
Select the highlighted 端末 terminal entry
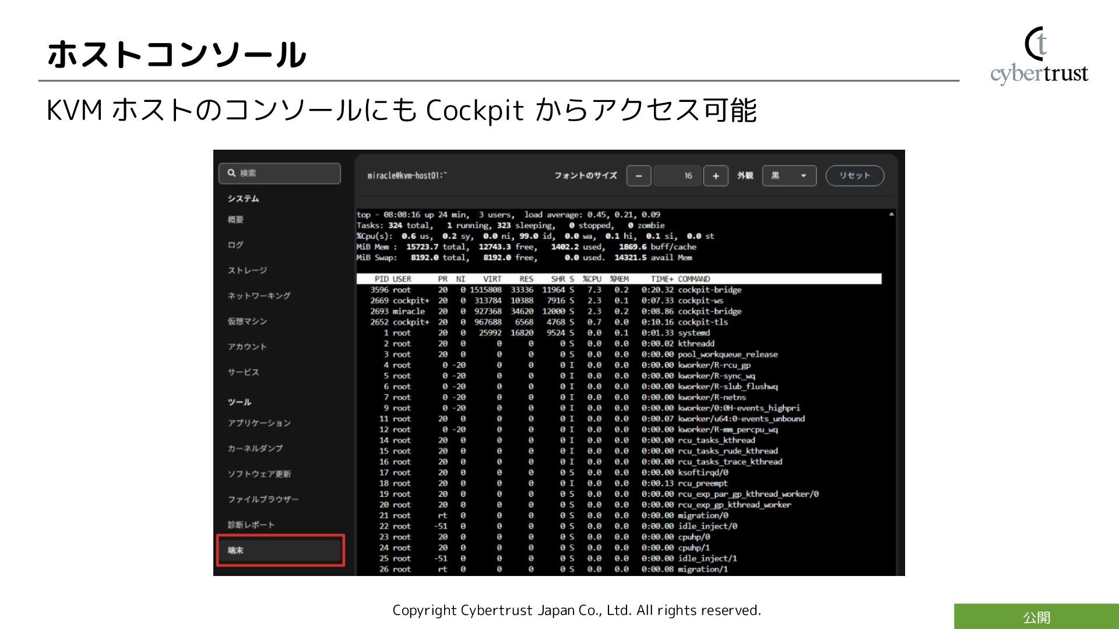click(x=280, y=550)
